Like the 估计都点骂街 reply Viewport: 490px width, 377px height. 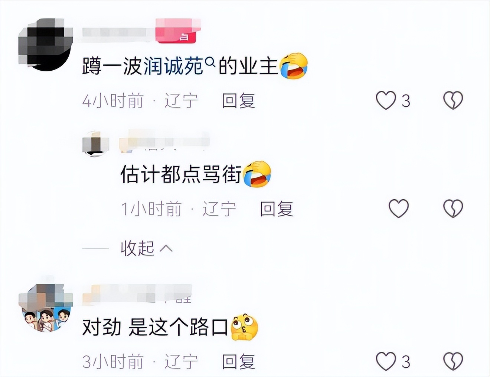(399, 208)
